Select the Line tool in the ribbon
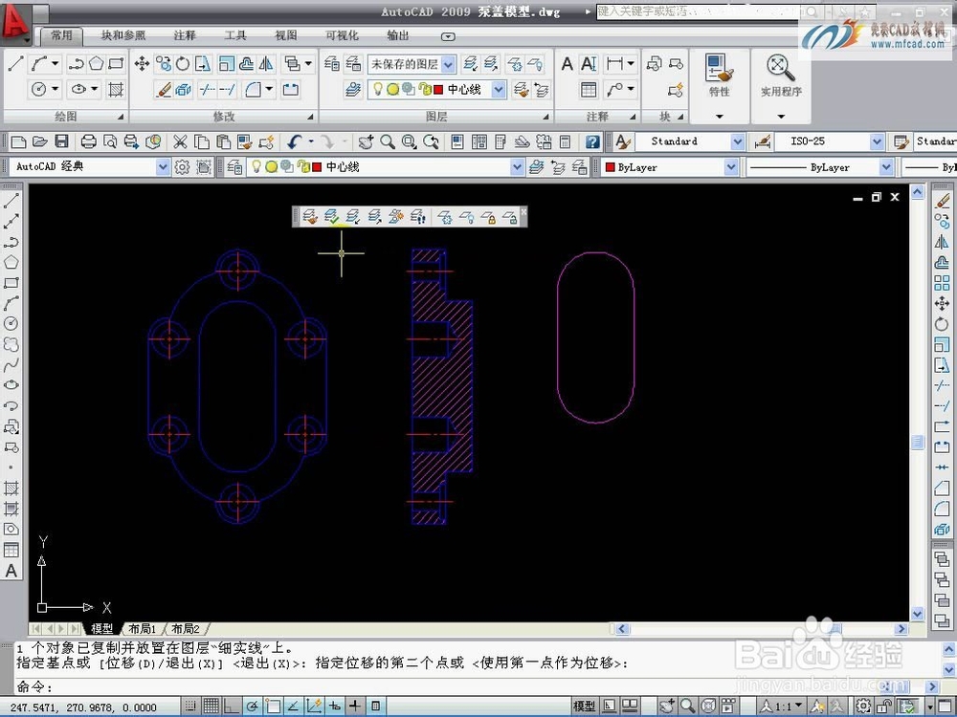 [16, 63]
